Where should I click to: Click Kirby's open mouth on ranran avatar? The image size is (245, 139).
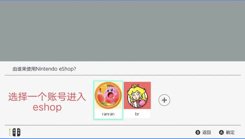111,95
